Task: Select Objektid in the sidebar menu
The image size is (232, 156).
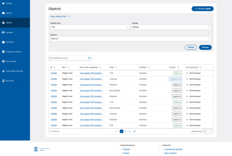Action: [x=9, y=22]
